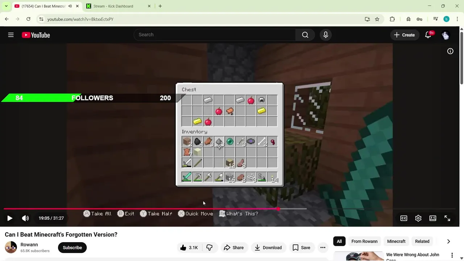Focus the YouTube search field
Screen dimensions: 464x261
coord(215,35)
